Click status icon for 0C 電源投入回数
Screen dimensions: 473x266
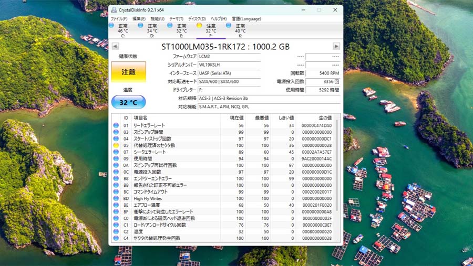[x=116, y=172]
